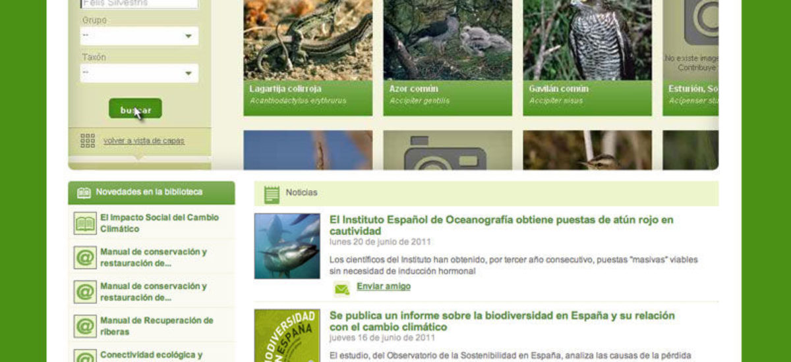Image resolution: width=791 pixels, height=362 pixels.
Task: Open the Azor común photo
Action: click(448, 40)
